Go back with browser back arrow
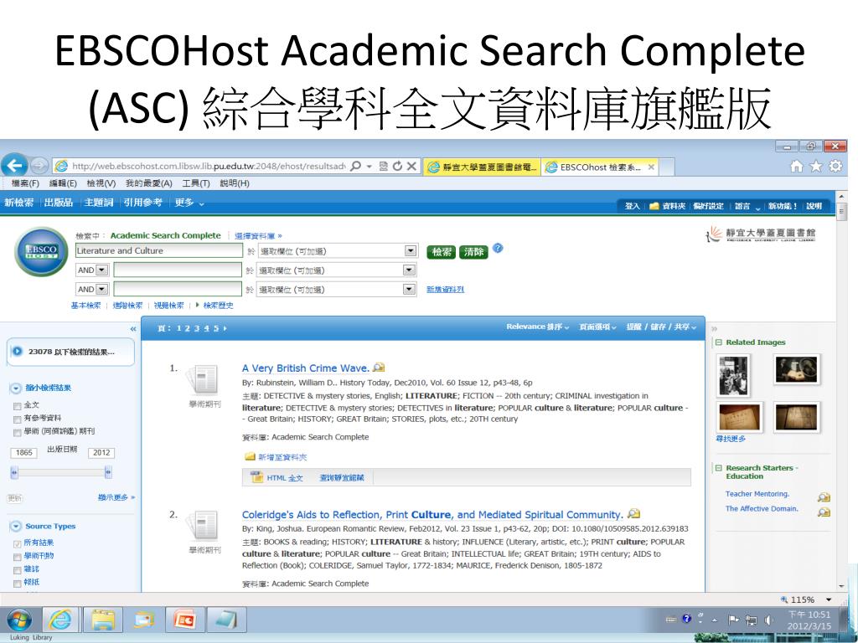Viewport: 858px width, 643px height. [15, 165]
